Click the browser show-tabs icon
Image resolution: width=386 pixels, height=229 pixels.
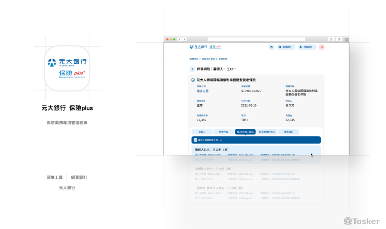tap(339, 39)
